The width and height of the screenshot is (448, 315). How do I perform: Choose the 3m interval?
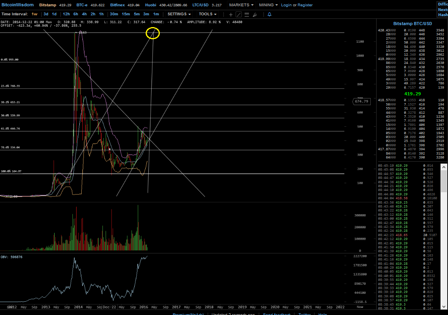click(x=146, y=14)
